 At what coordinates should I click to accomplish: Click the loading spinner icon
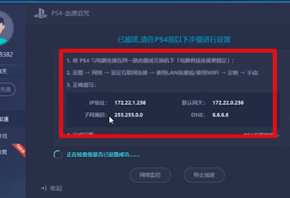click(58, 155)
